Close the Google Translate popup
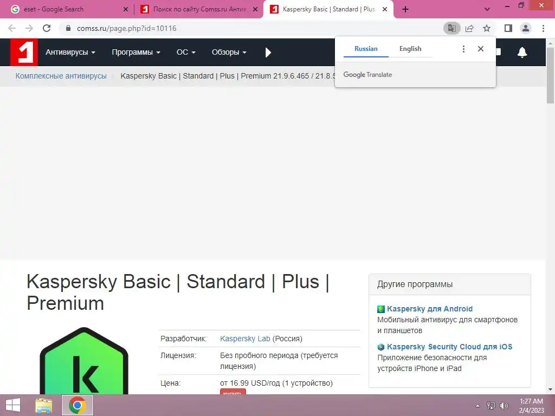Viewport: 555px width, 416px height. [x=480, y=49]
